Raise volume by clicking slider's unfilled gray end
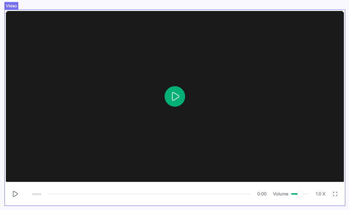This screenshot has width=349, height=210. pos(307,194)
